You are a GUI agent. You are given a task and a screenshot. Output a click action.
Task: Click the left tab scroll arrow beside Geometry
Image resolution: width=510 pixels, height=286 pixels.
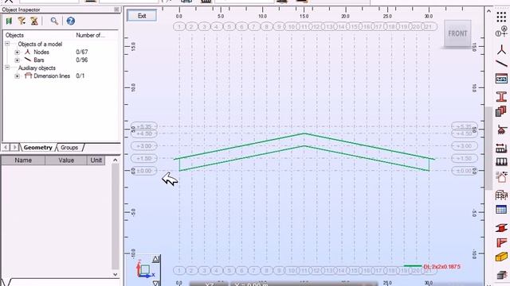(6, 148)
